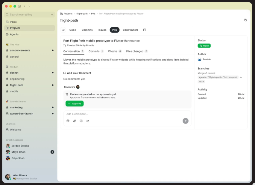Insert a mention with the @ icon
Screen dimensions: 255x185
coord(68,121)
